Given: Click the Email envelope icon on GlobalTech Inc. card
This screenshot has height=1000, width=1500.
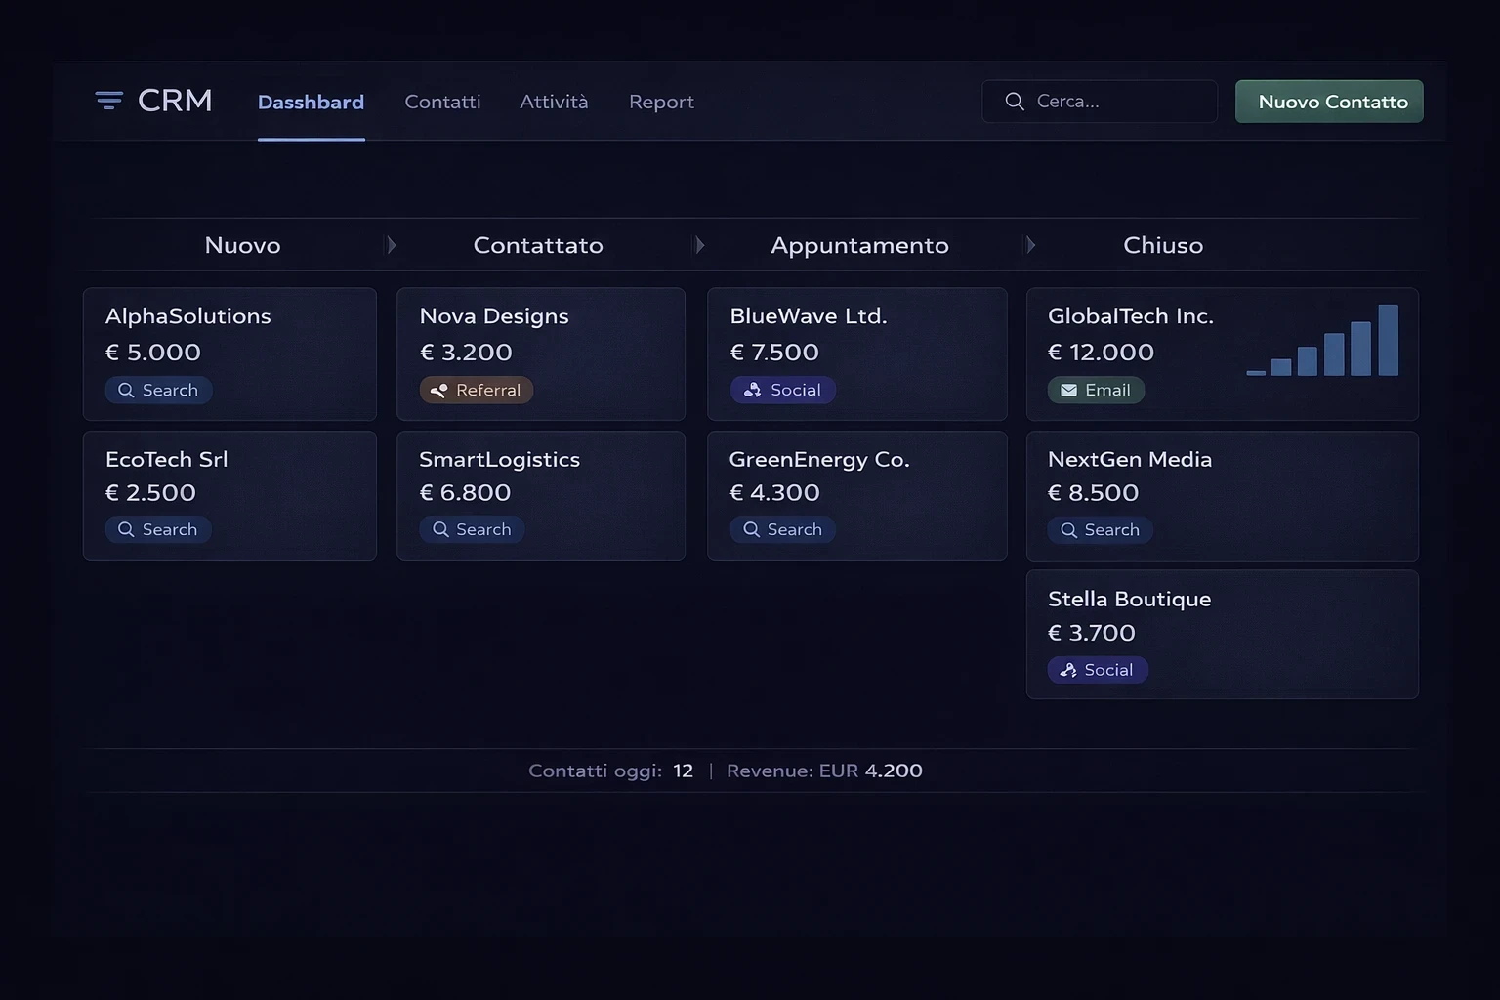Looking at the screenshot, I should coord(1069,391).
